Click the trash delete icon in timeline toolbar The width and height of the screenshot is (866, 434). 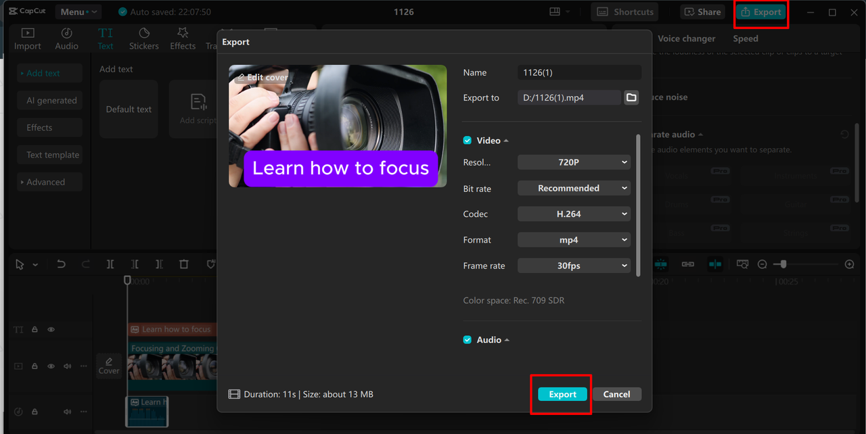coord(184,264)
